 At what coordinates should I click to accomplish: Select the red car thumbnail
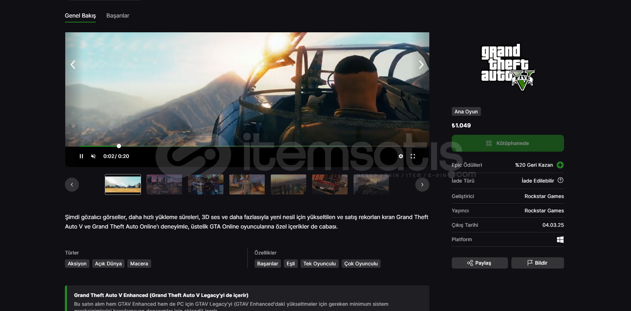(x=330, y=184)
